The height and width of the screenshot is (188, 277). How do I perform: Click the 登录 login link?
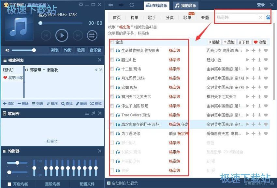(261, 5)
